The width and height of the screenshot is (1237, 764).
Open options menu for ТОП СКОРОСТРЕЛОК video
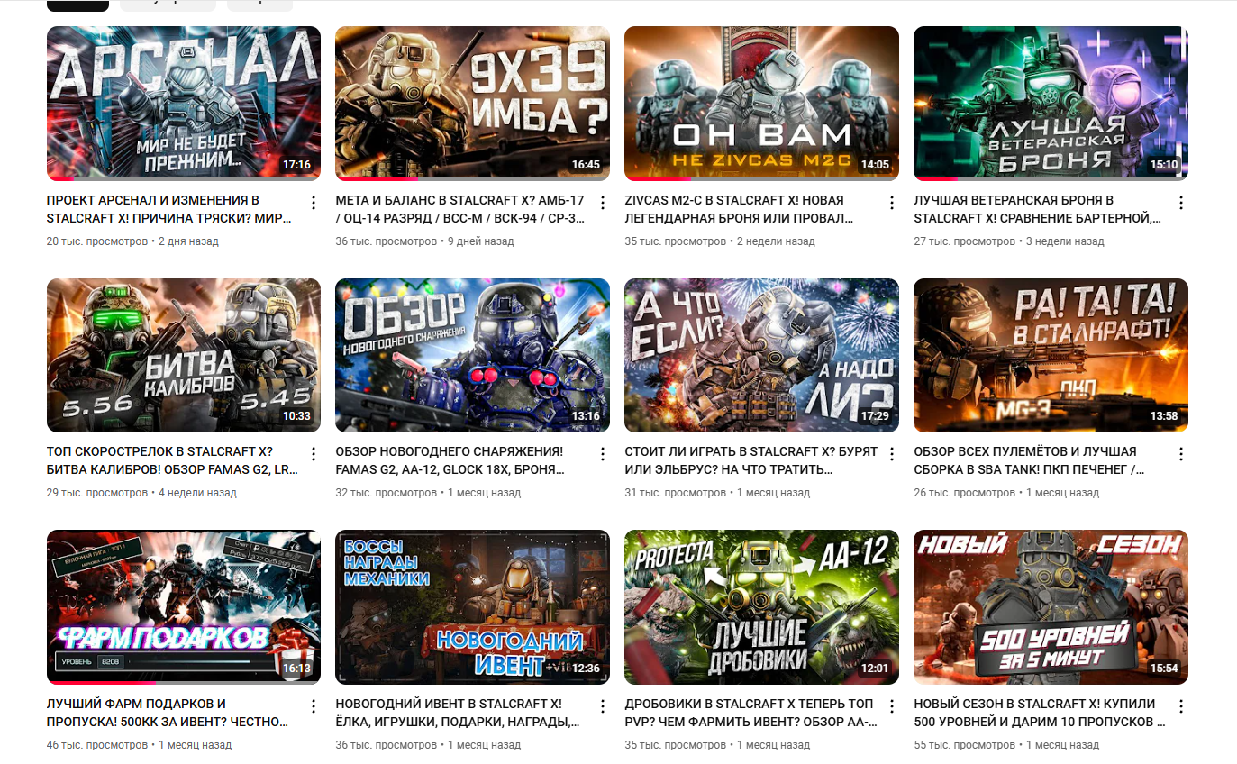coord(314,454)
